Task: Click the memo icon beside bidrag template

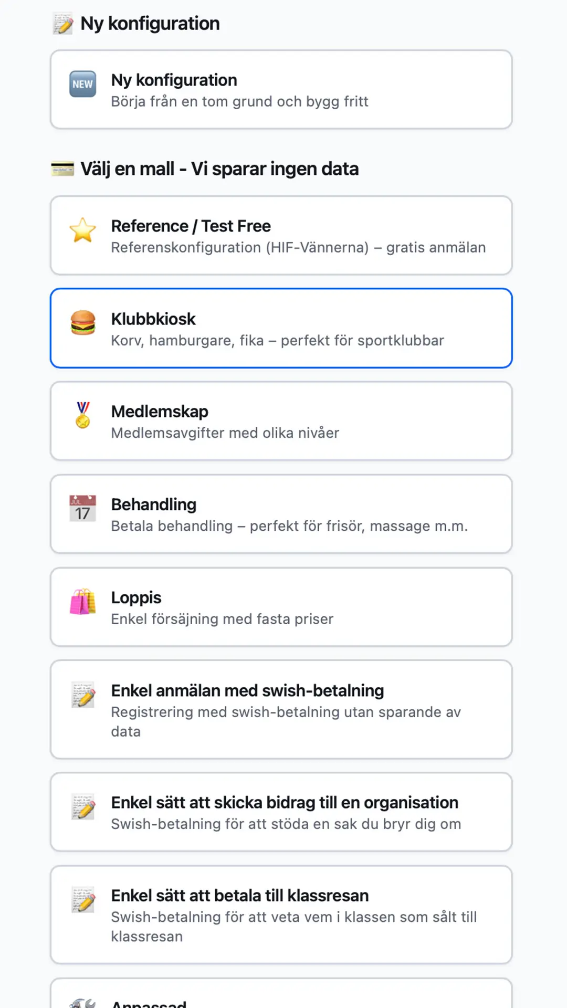Action: 83,806
